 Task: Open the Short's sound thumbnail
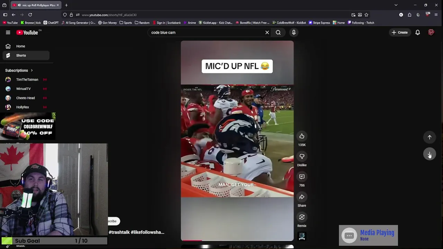pyautogui.click(x=302, y=236)
